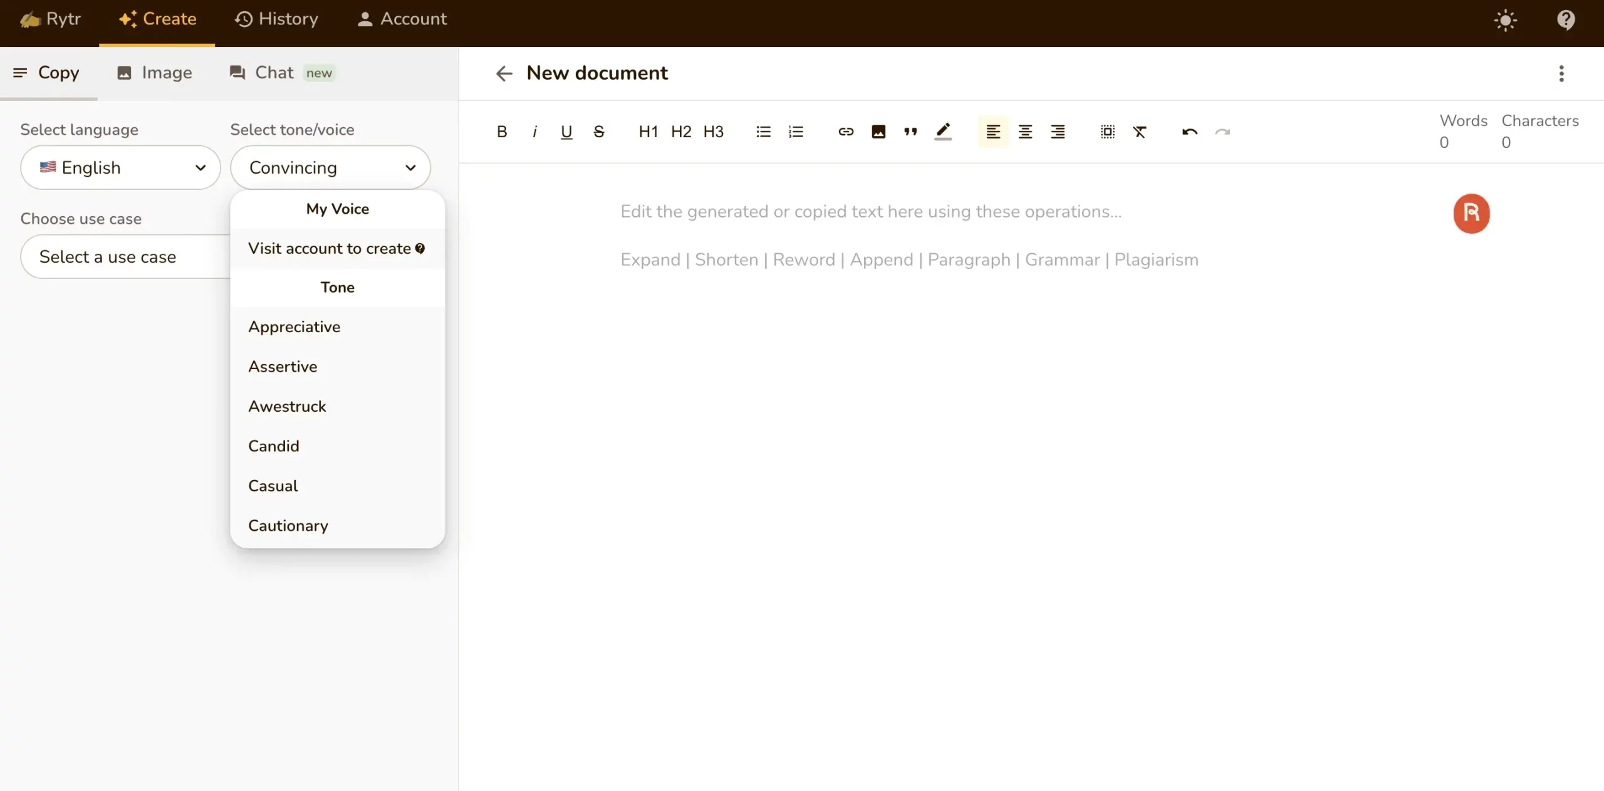The image size is (1604, 791).
Task: Redo the last undone edit
Action: [x=1222, y=132]
